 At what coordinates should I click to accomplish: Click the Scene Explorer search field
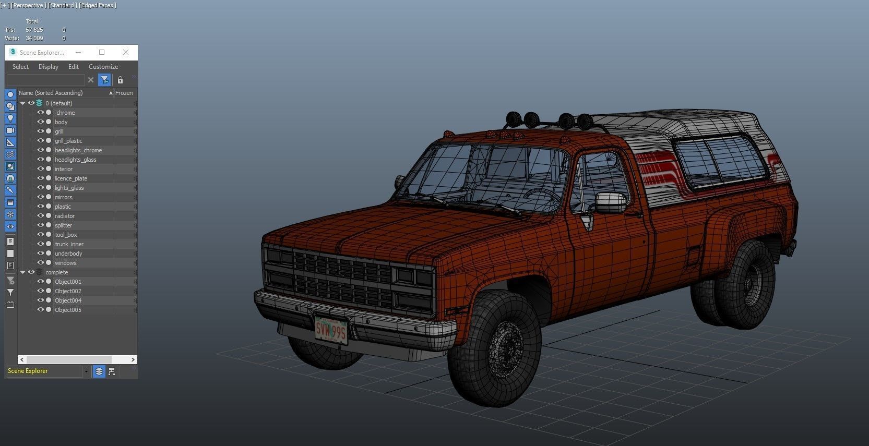pos(45,80)
